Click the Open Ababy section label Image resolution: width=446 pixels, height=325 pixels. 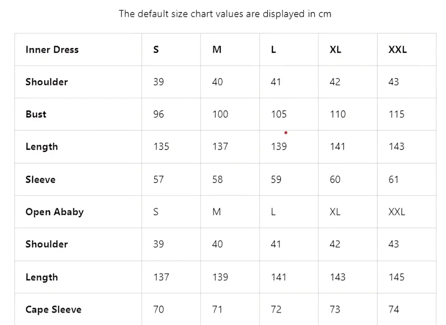tap(55, 212)
